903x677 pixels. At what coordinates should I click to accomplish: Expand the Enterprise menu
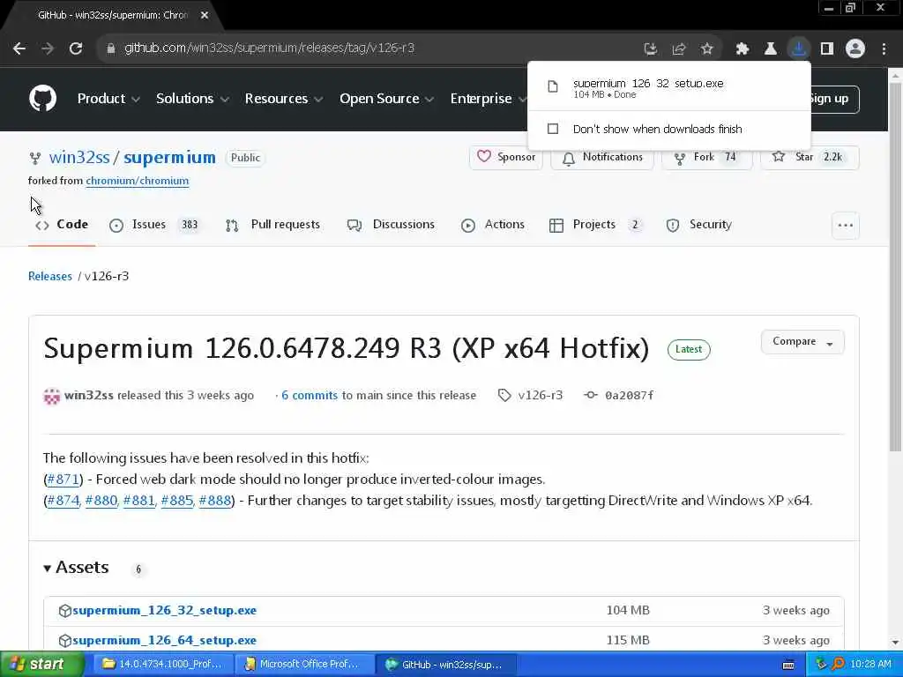coord(488,99)
